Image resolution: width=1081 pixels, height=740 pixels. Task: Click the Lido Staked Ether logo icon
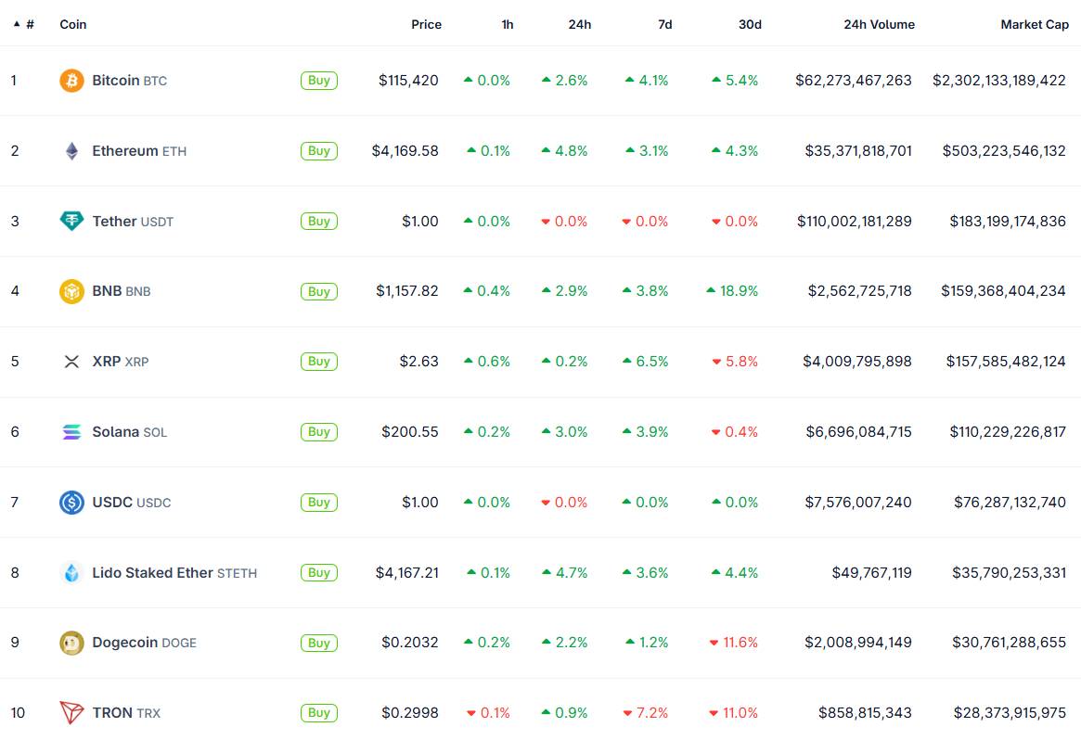pyautogui.click(x=71, y=573)
